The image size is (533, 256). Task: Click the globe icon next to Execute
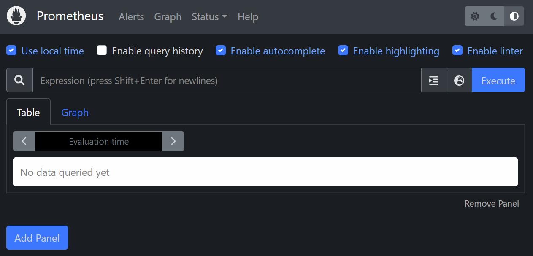[x=459, y=80]
